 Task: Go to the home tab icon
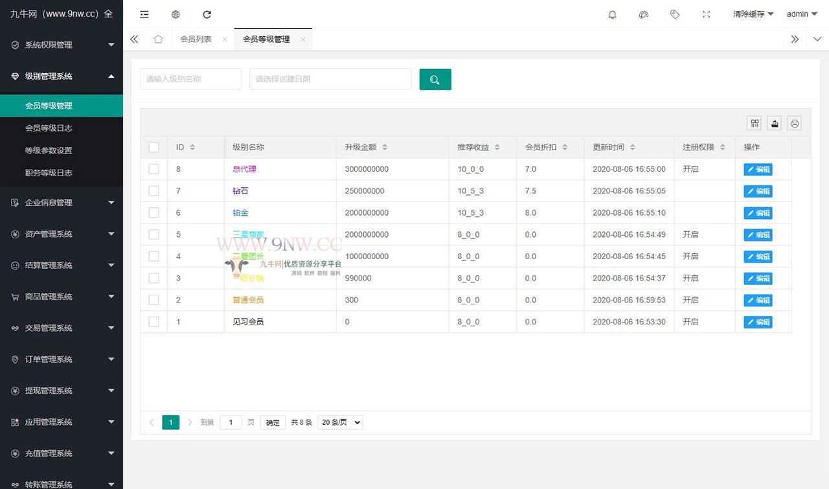click(158, 39)
